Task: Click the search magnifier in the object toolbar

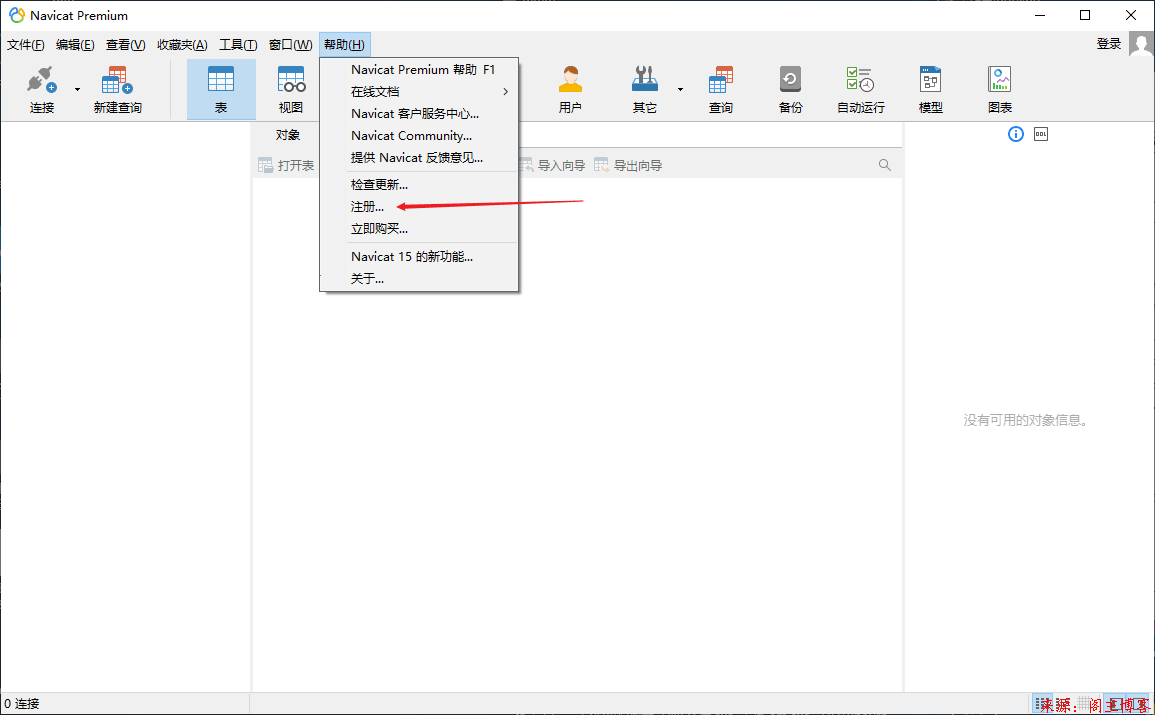Action: [x=885, y=165]
